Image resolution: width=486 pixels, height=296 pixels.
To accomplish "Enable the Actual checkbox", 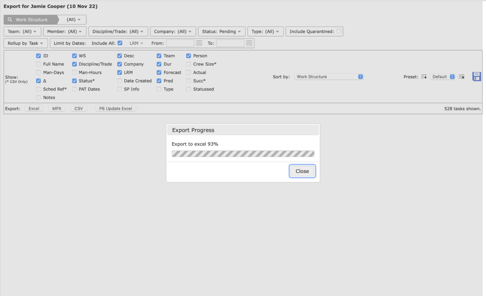I will (x=189, y=73).
